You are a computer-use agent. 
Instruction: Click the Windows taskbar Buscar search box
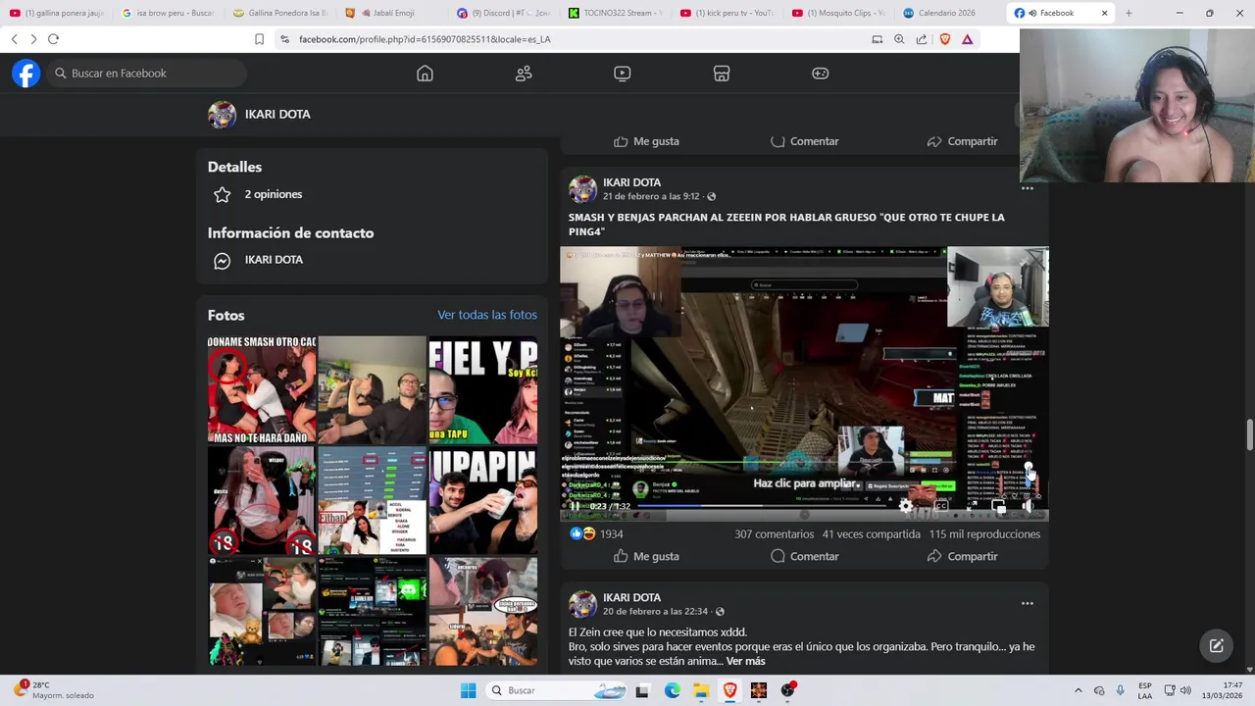pyautogui.click(x=558, y=690)
